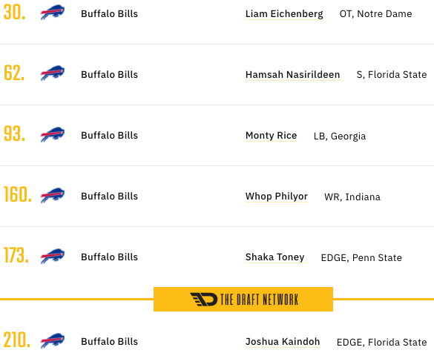Click Buffalo Bills team name at pick 93
434x353 pixels.
coord(109,136)
